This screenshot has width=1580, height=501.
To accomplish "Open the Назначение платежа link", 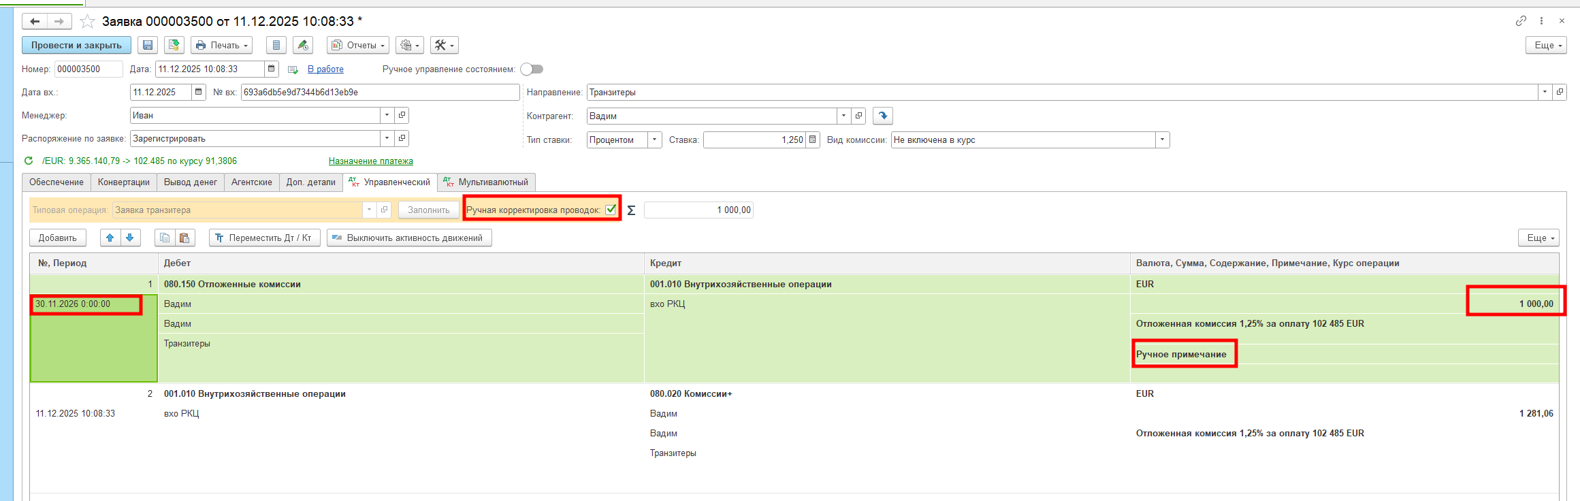I will click(x=370, y=161).
